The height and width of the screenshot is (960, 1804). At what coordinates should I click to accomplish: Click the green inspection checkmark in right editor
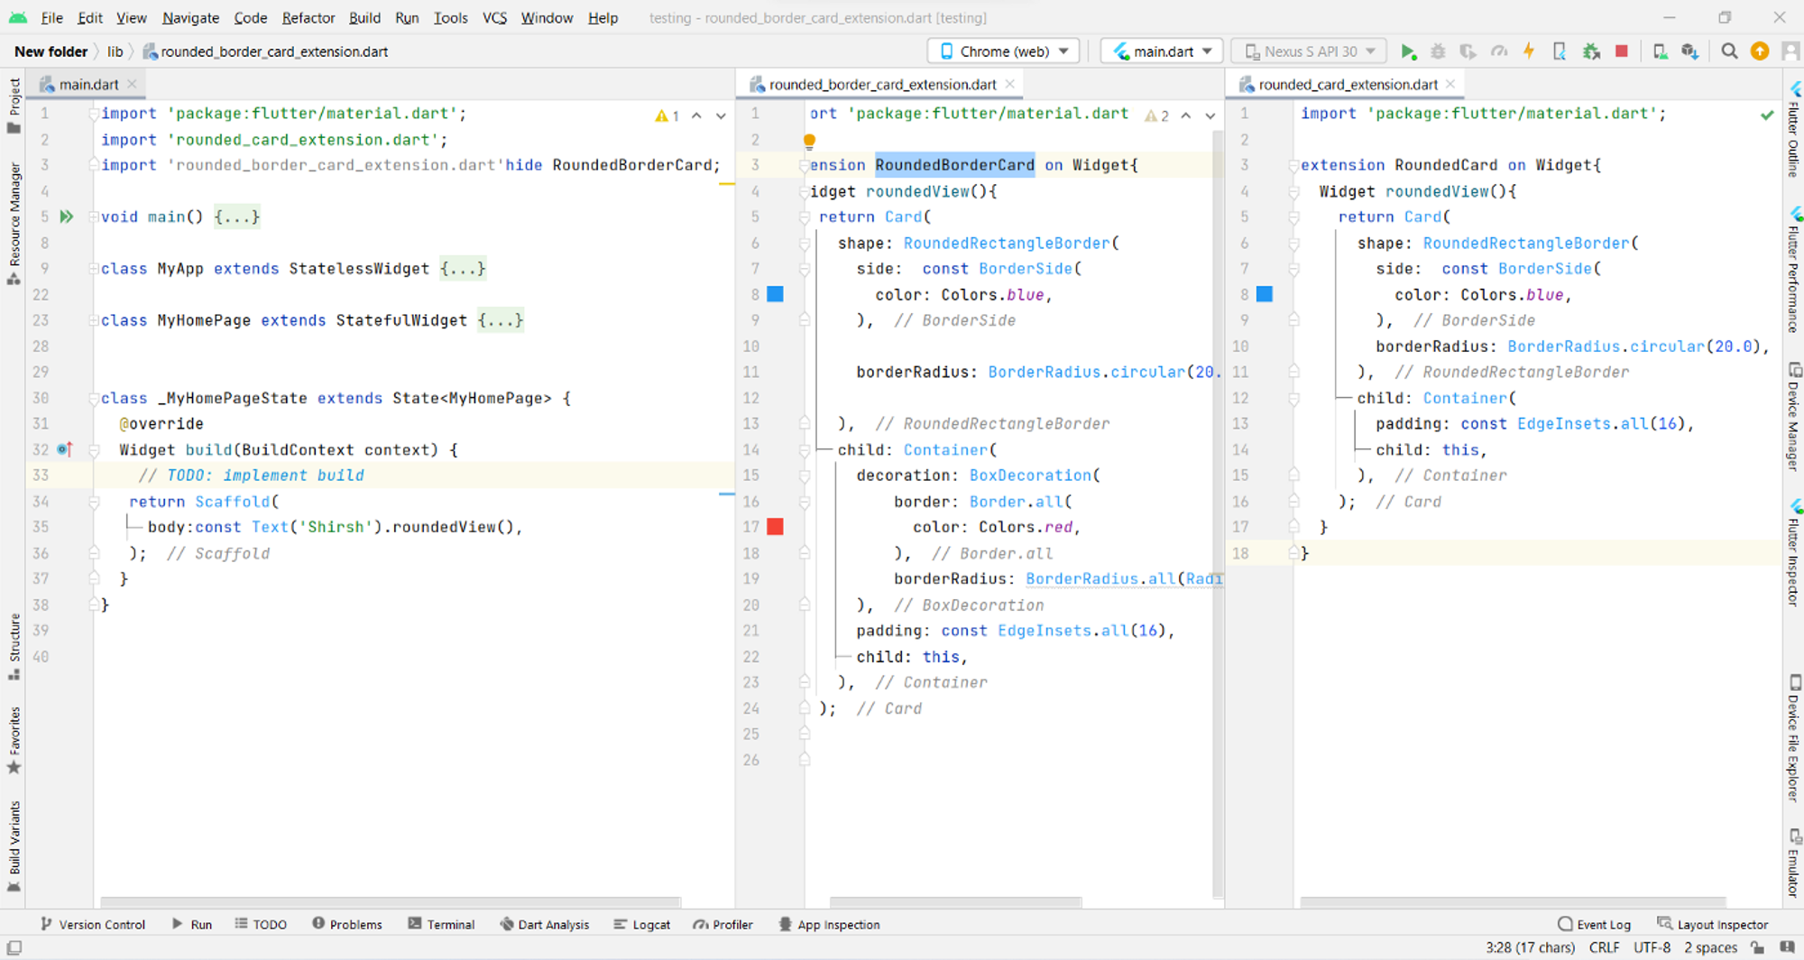pos(1767,115)
